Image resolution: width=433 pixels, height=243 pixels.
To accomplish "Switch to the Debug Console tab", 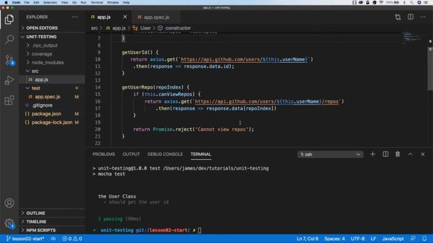I will 165,155.
